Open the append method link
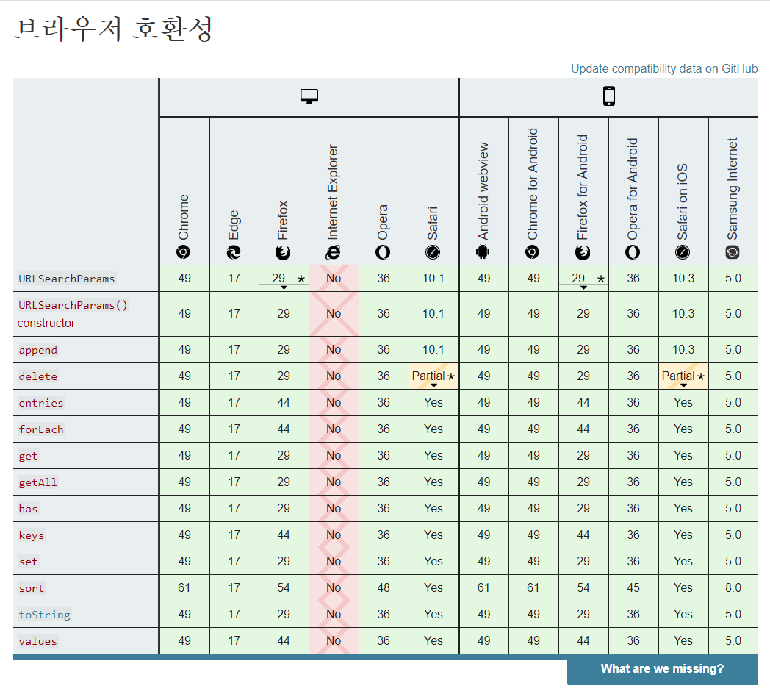770x697 pixels. point(37,350)
